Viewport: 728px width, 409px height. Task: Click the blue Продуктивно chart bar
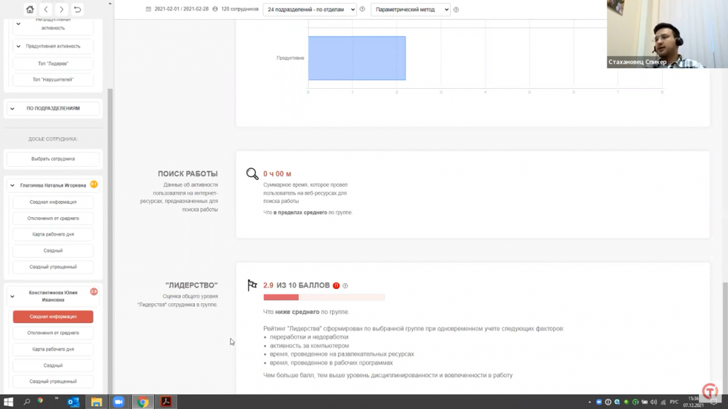point(357,58)
